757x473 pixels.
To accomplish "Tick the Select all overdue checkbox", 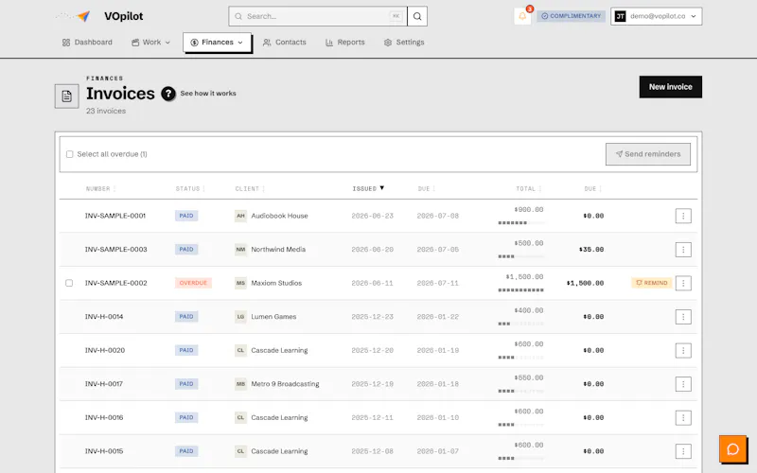I will (69, 154).
